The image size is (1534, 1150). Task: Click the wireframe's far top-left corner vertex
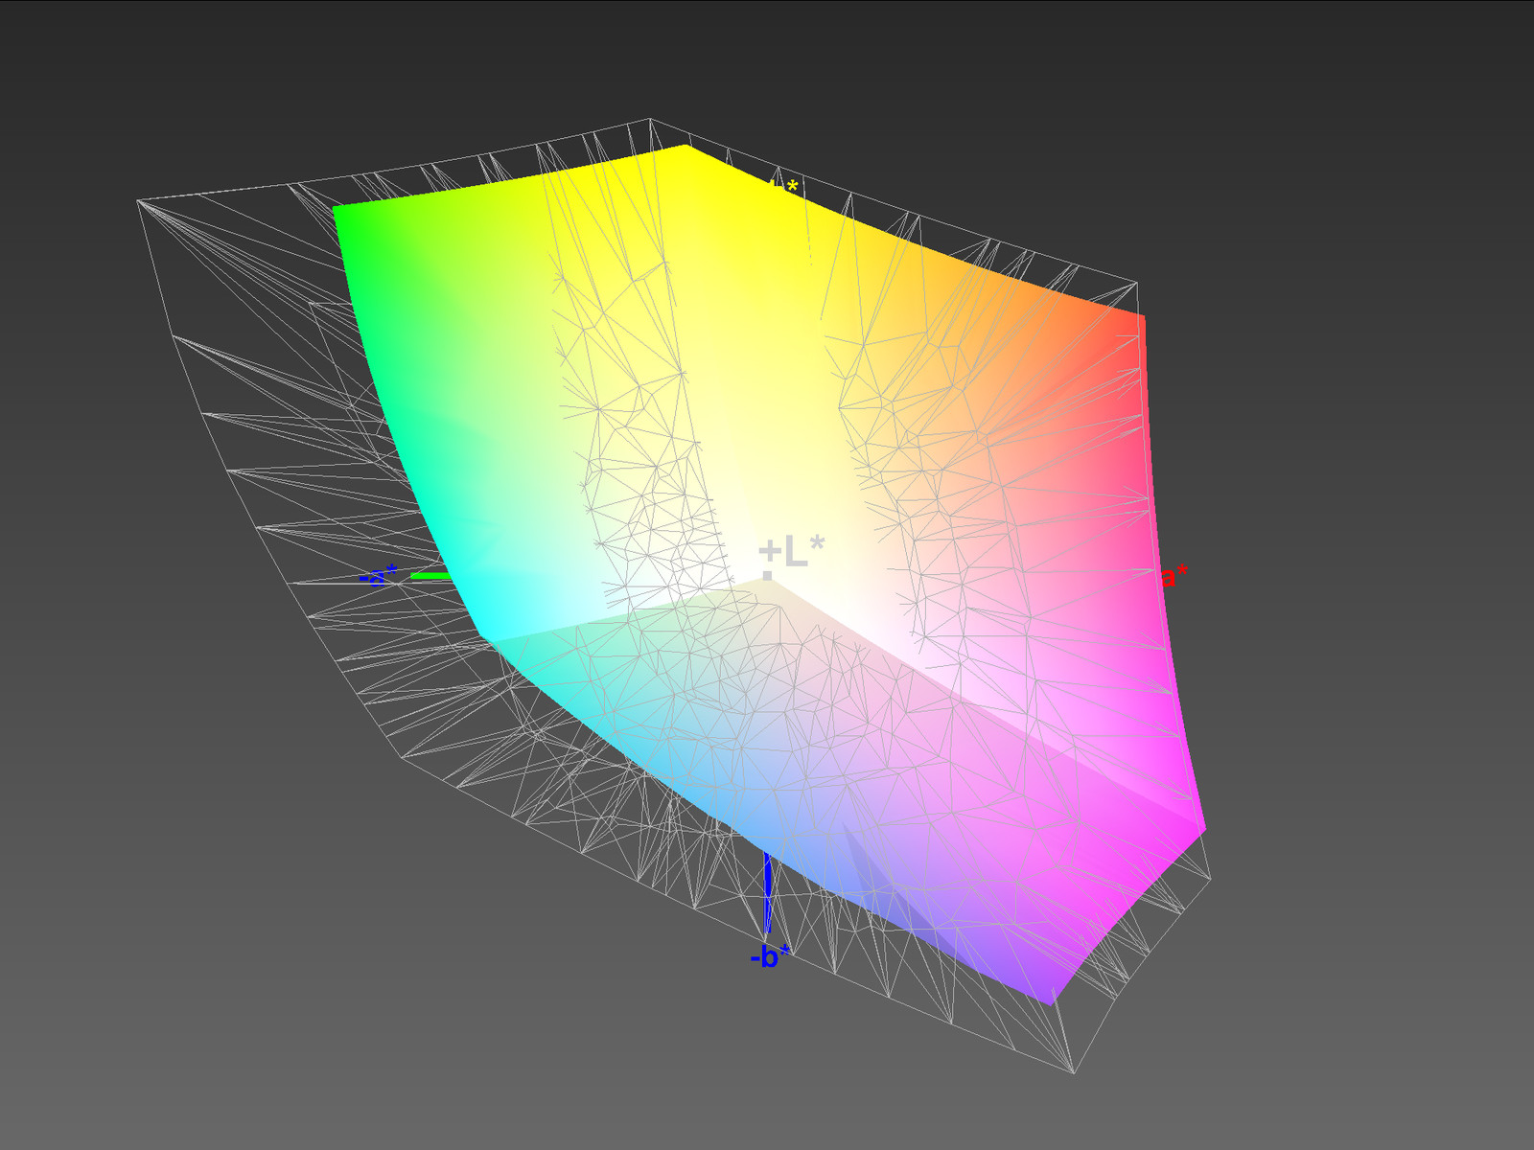(x=139, y=200)
